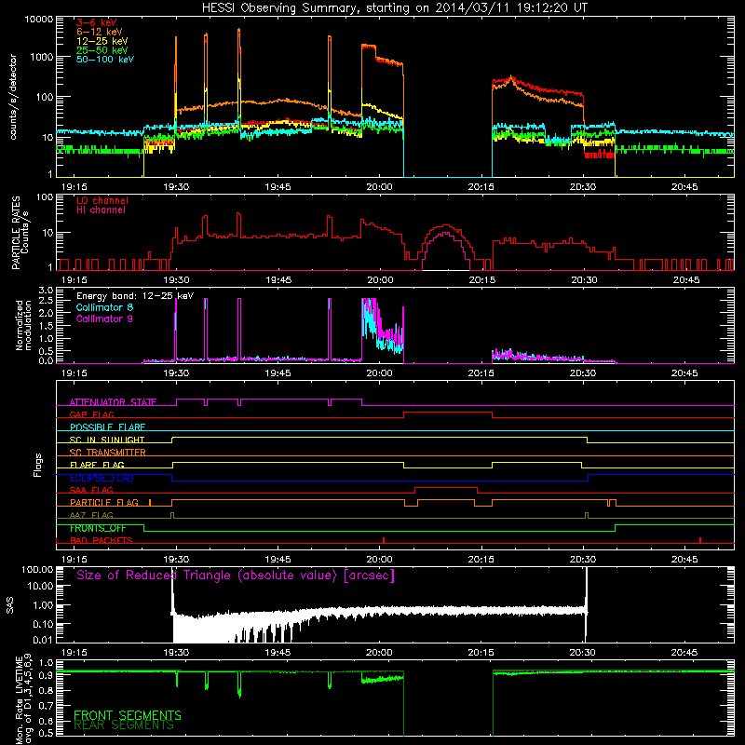The image size is (745, 745).
Task: Click the SAA_FLAG label
Action: tap(91, 490)
